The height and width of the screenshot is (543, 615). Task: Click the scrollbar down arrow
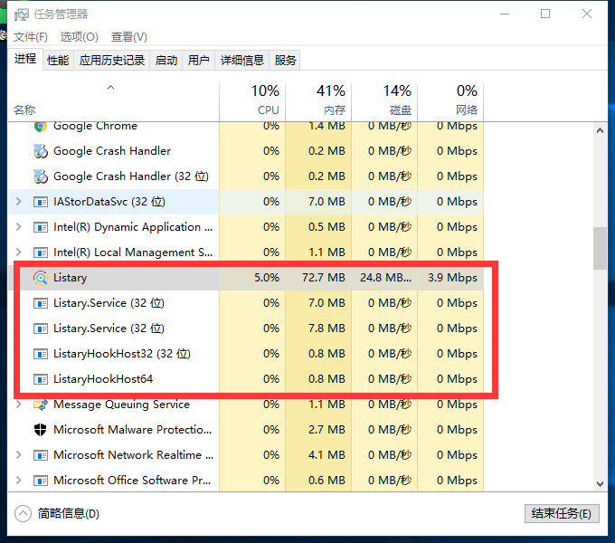600,484
